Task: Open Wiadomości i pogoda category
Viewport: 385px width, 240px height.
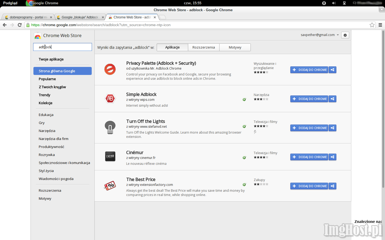Action: [x=56, y=179]
